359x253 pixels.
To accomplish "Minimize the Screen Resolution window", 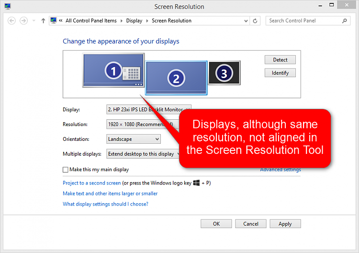I will tap(320, 5).
